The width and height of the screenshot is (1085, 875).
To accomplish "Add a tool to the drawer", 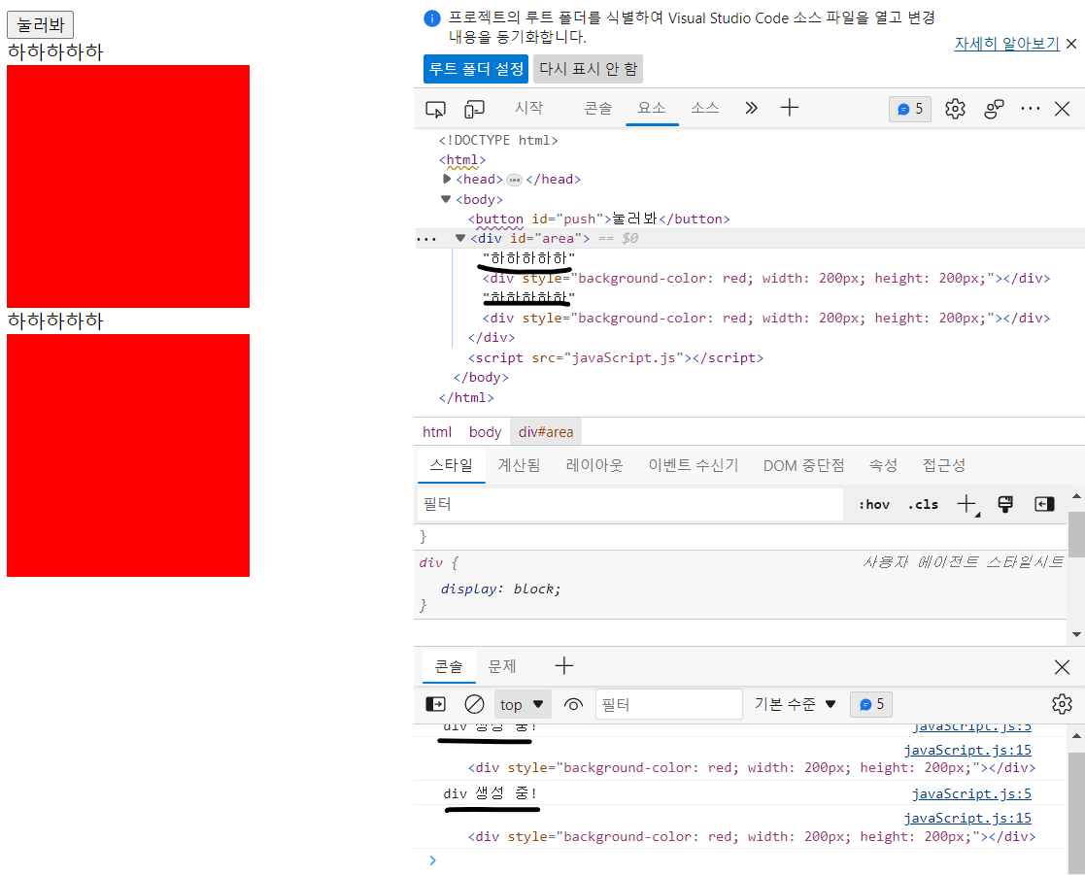I will 564,666.
